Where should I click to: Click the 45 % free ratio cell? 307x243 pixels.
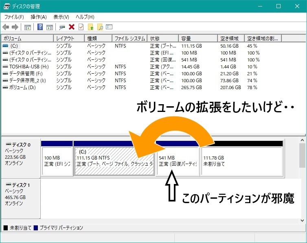click(252, 46)
